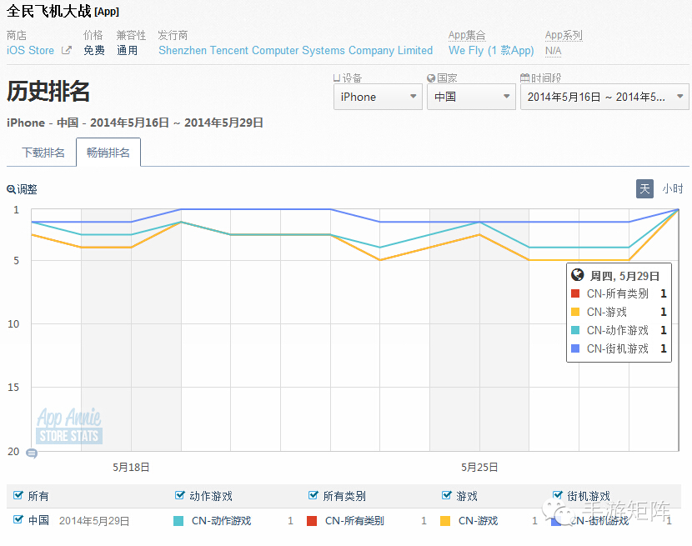692x546 pixels.
Task: Toggle the 所有 checkbox
Action: 18,495
